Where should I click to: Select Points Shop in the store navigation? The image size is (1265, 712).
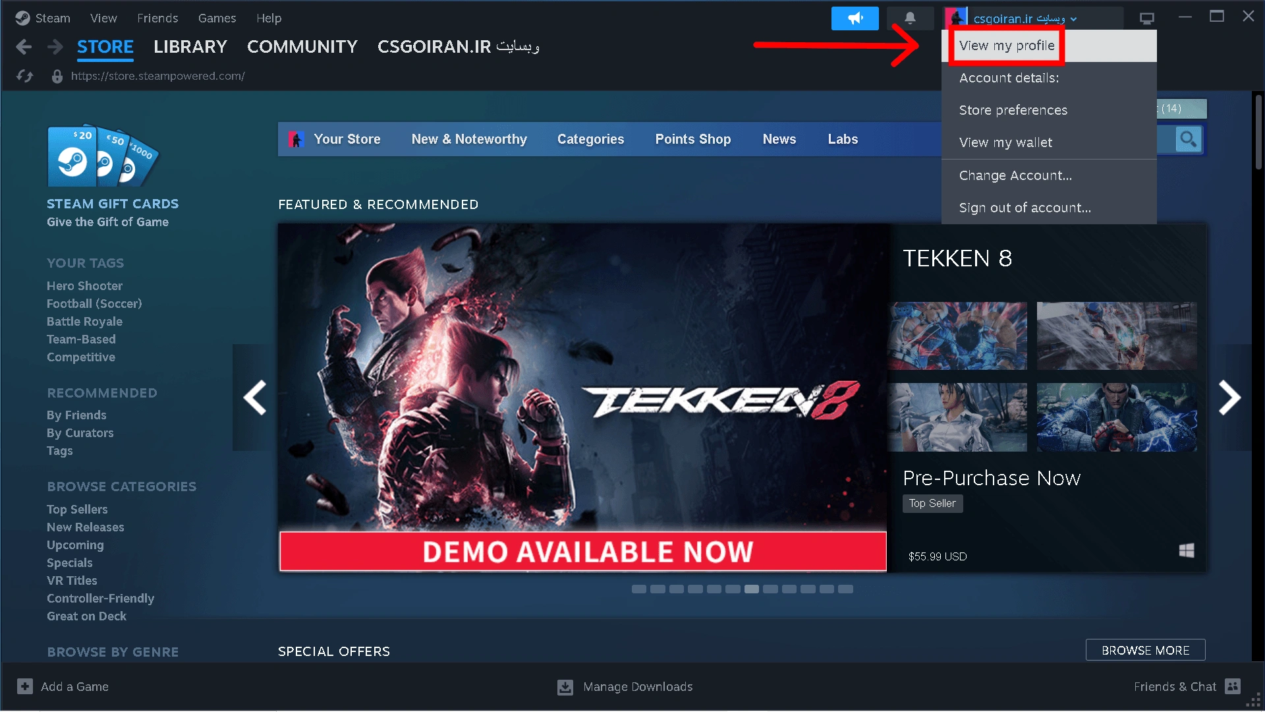(x=692, y=139)
